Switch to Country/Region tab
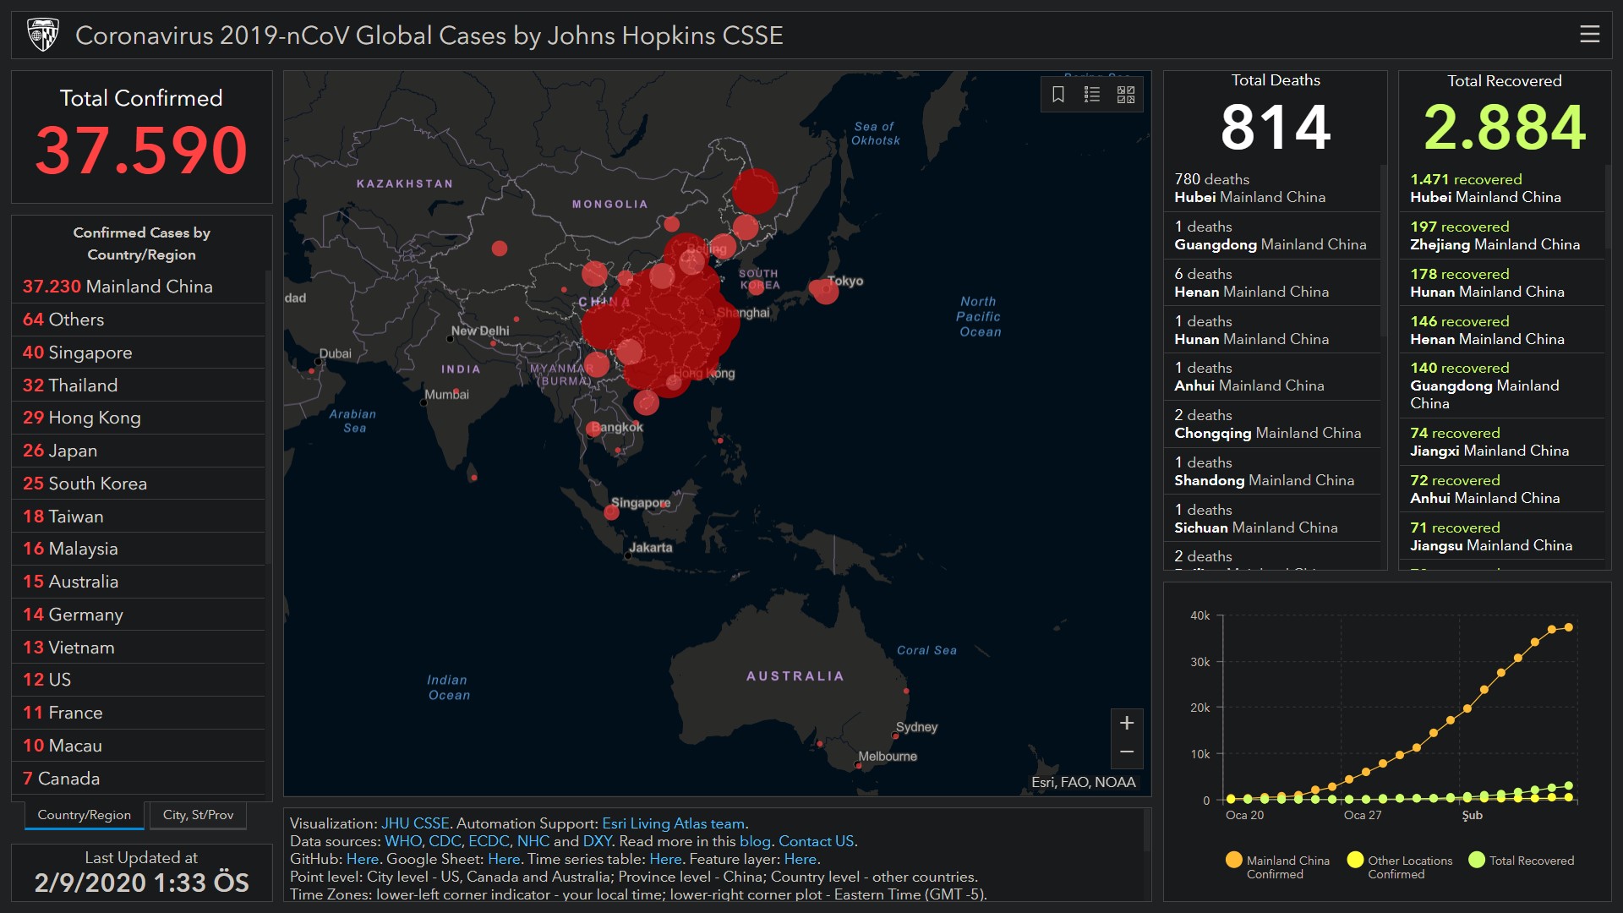 [84, 815]
